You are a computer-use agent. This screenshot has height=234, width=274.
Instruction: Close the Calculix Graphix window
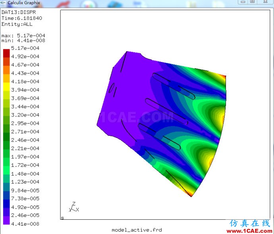pyautogui.click(x=265, y=2)
